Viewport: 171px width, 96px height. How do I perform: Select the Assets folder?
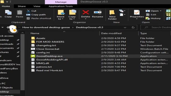tap(41, 38)
